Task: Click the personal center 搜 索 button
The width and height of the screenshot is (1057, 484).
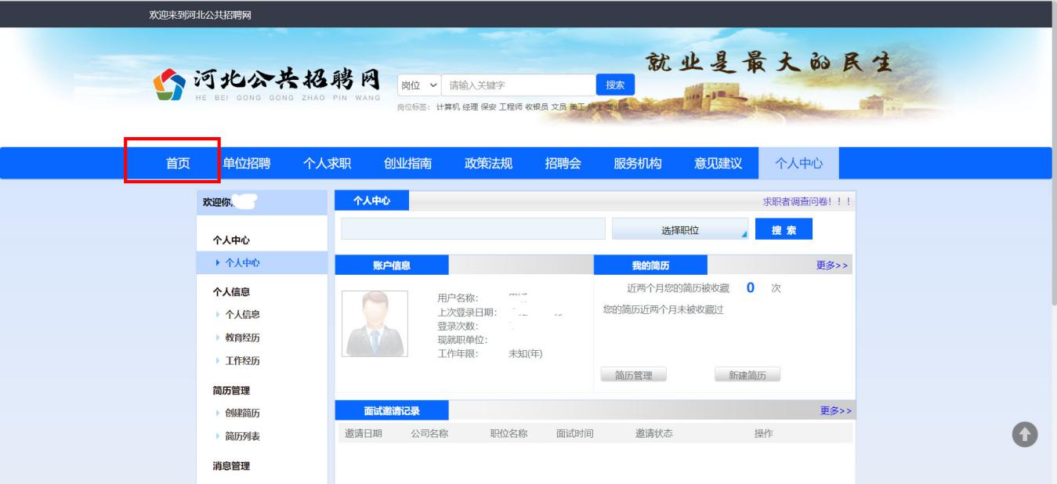Action: click(784, 229)
